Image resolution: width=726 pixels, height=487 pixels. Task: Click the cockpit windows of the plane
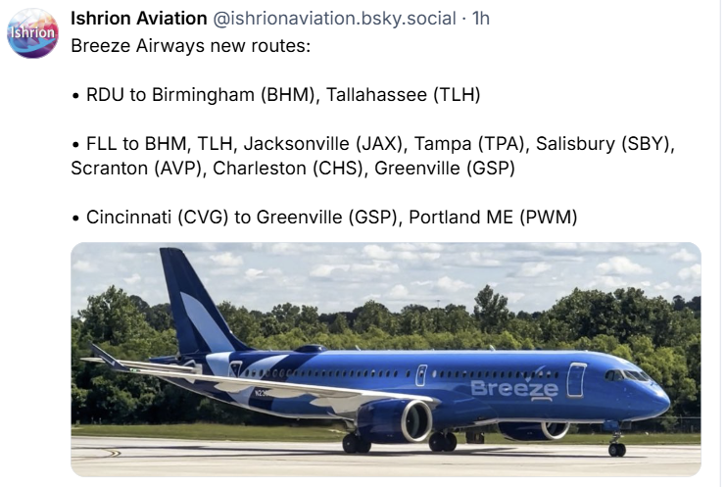[628, 375]
